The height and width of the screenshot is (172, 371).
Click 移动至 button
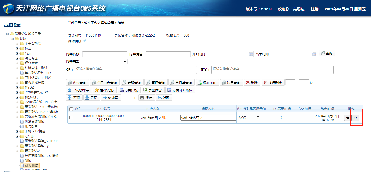click(111, 98)
